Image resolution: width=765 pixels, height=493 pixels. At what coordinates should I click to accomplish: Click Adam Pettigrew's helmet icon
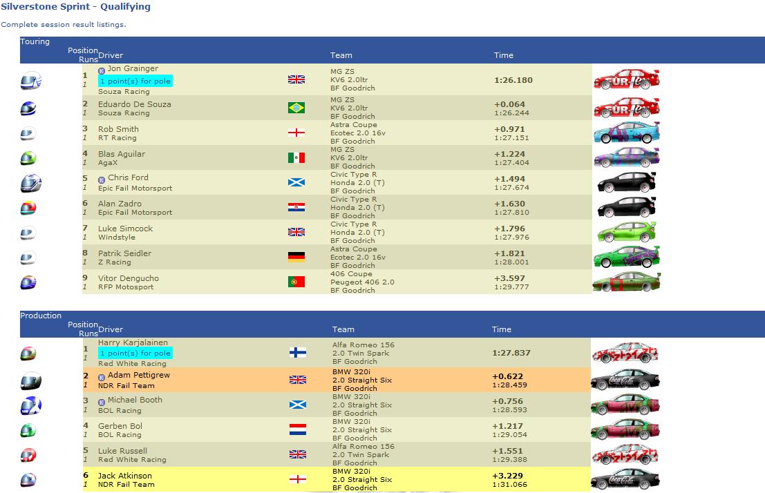click(x=30, y=381)
